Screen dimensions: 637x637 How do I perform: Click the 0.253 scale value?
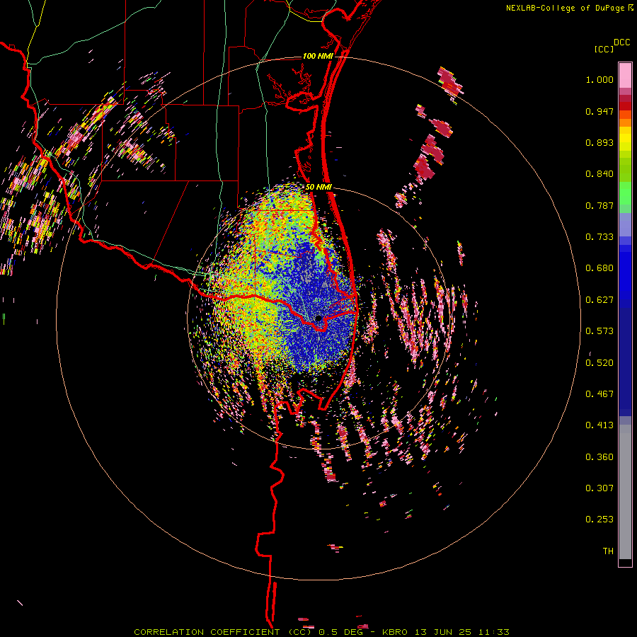coord(599,520)
